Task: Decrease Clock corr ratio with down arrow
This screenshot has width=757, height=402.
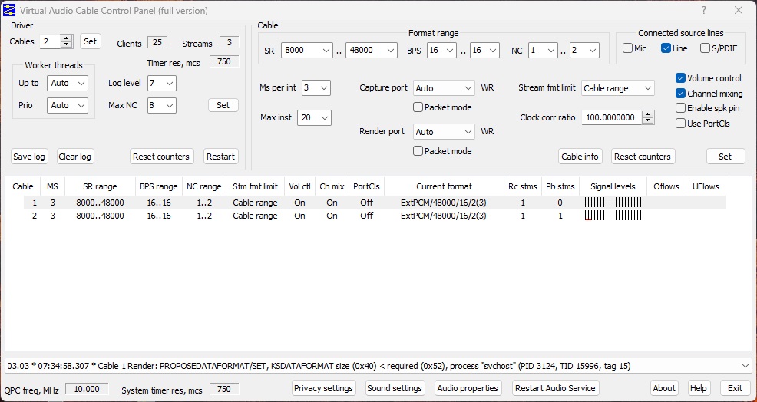Action: point(648,120)
